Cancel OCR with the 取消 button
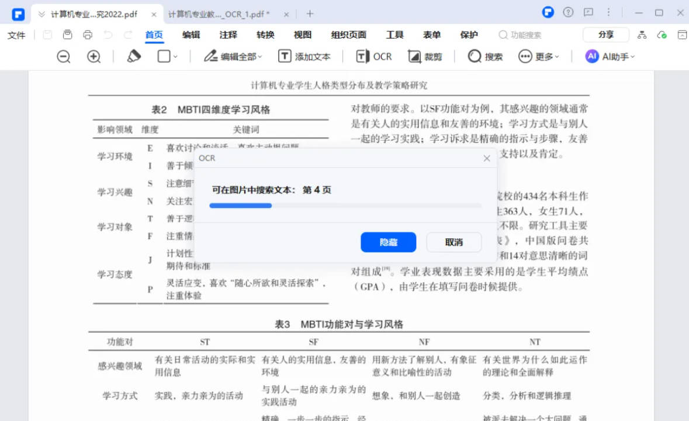 [454, 242]
